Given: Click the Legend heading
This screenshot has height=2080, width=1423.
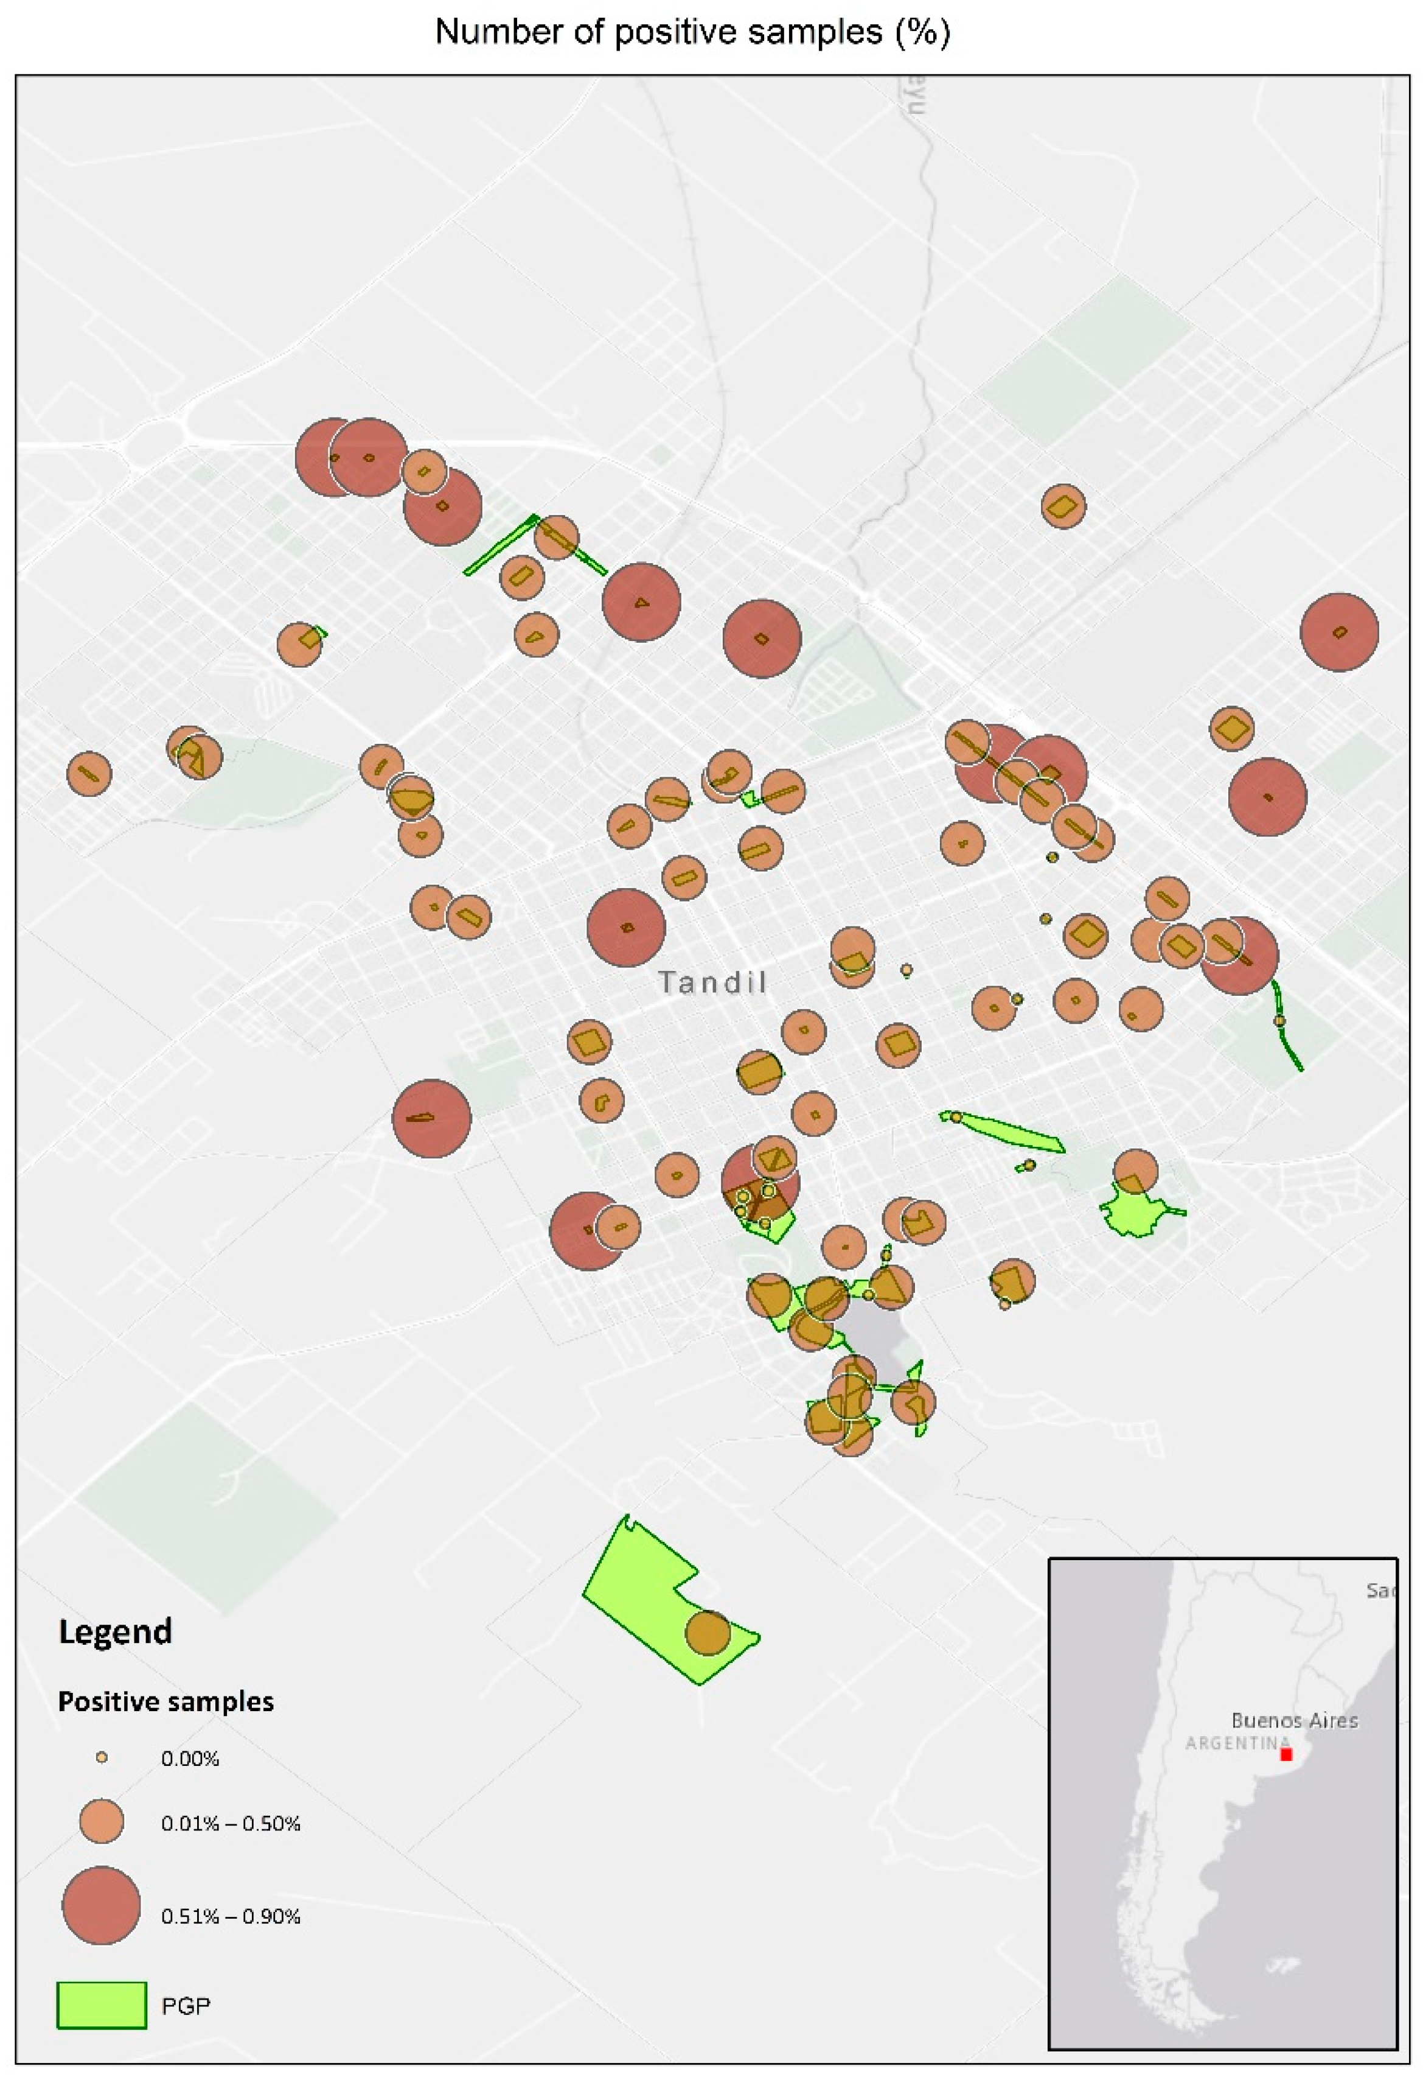Looking at the screenshot, I should tap(116, 1631).
